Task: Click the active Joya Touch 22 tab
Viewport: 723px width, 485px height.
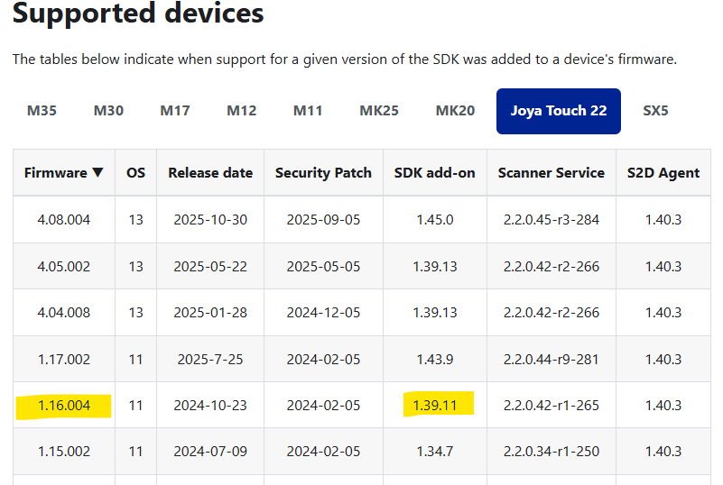Action: point(558,111)
